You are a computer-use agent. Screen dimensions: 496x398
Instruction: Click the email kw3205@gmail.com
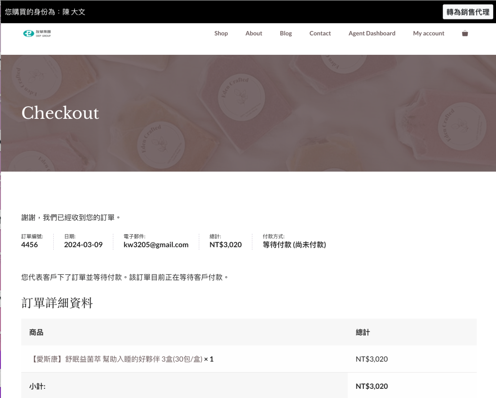[x=156, y=245]
